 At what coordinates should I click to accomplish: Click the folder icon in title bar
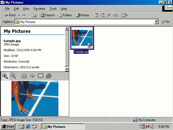[2, 2]
